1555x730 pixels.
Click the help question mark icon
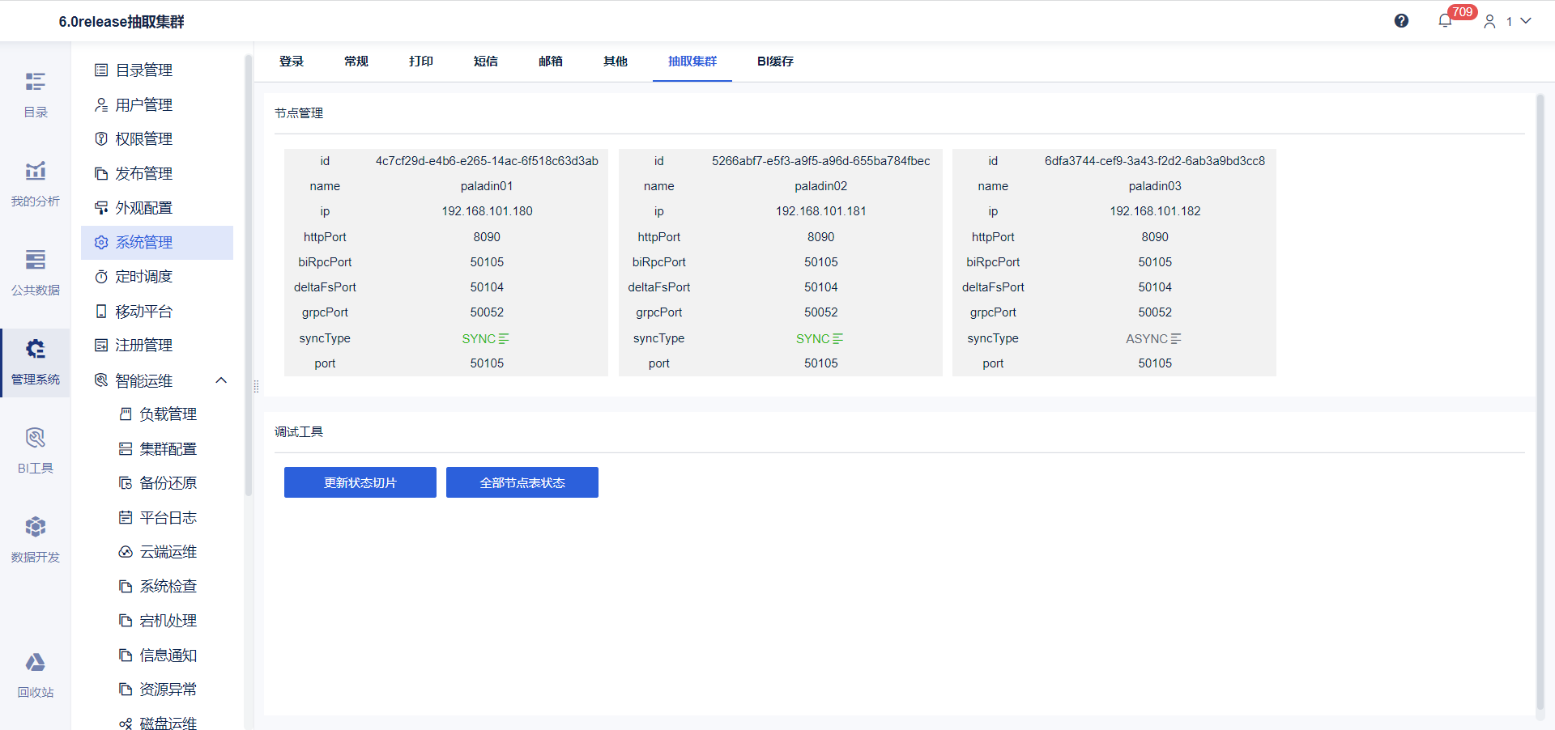(1401, 21)
